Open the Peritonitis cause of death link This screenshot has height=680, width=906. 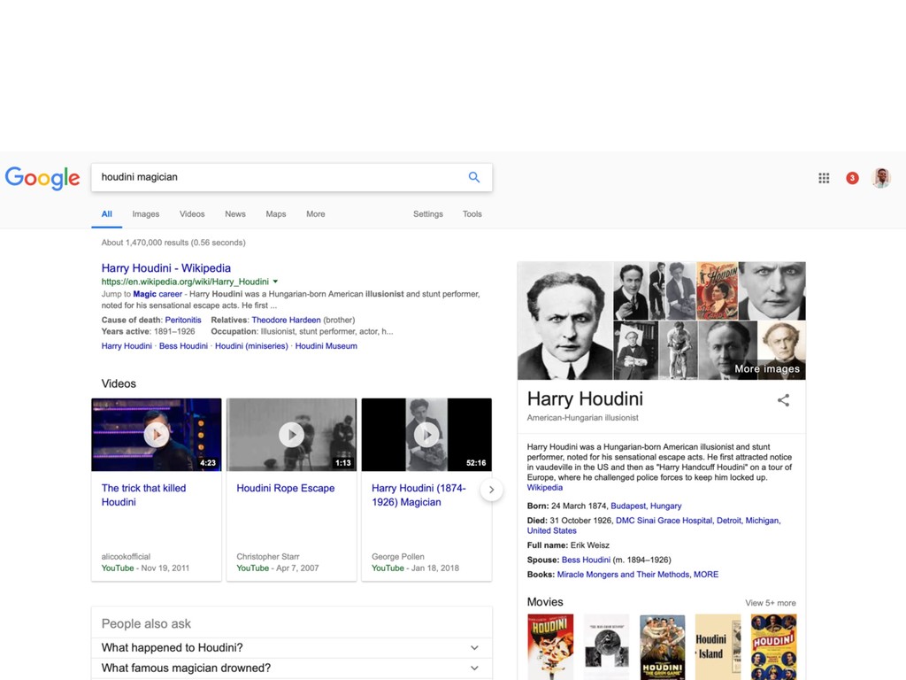pos(183,320)
